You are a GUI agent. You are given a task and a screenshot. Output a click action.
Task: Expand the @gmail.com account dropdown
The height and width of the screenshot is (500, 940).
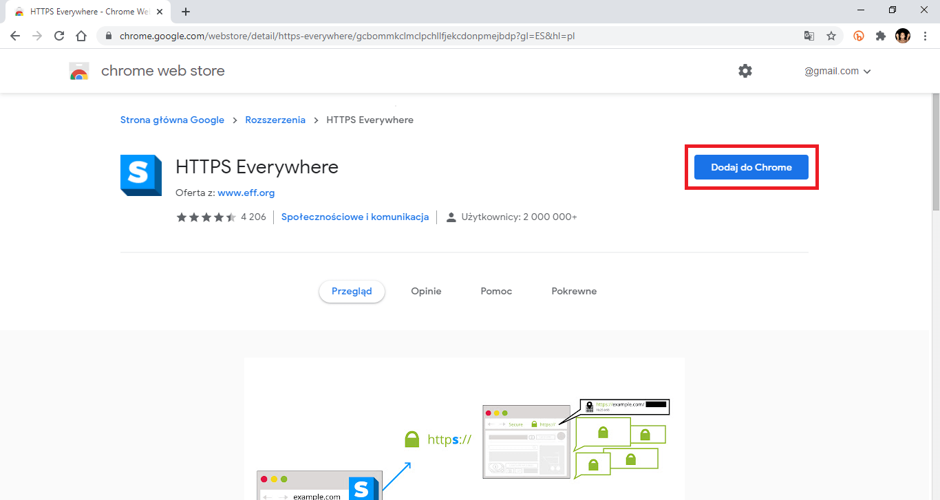[x=837, y=71]
